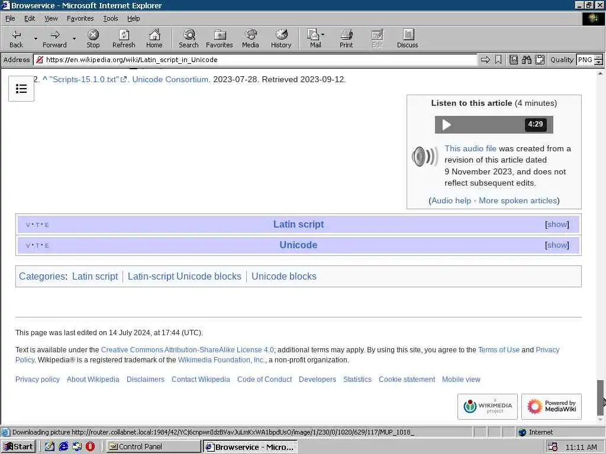Open the Help menu
The width and height of the screenshot is (606, 454).
[133, 18]
